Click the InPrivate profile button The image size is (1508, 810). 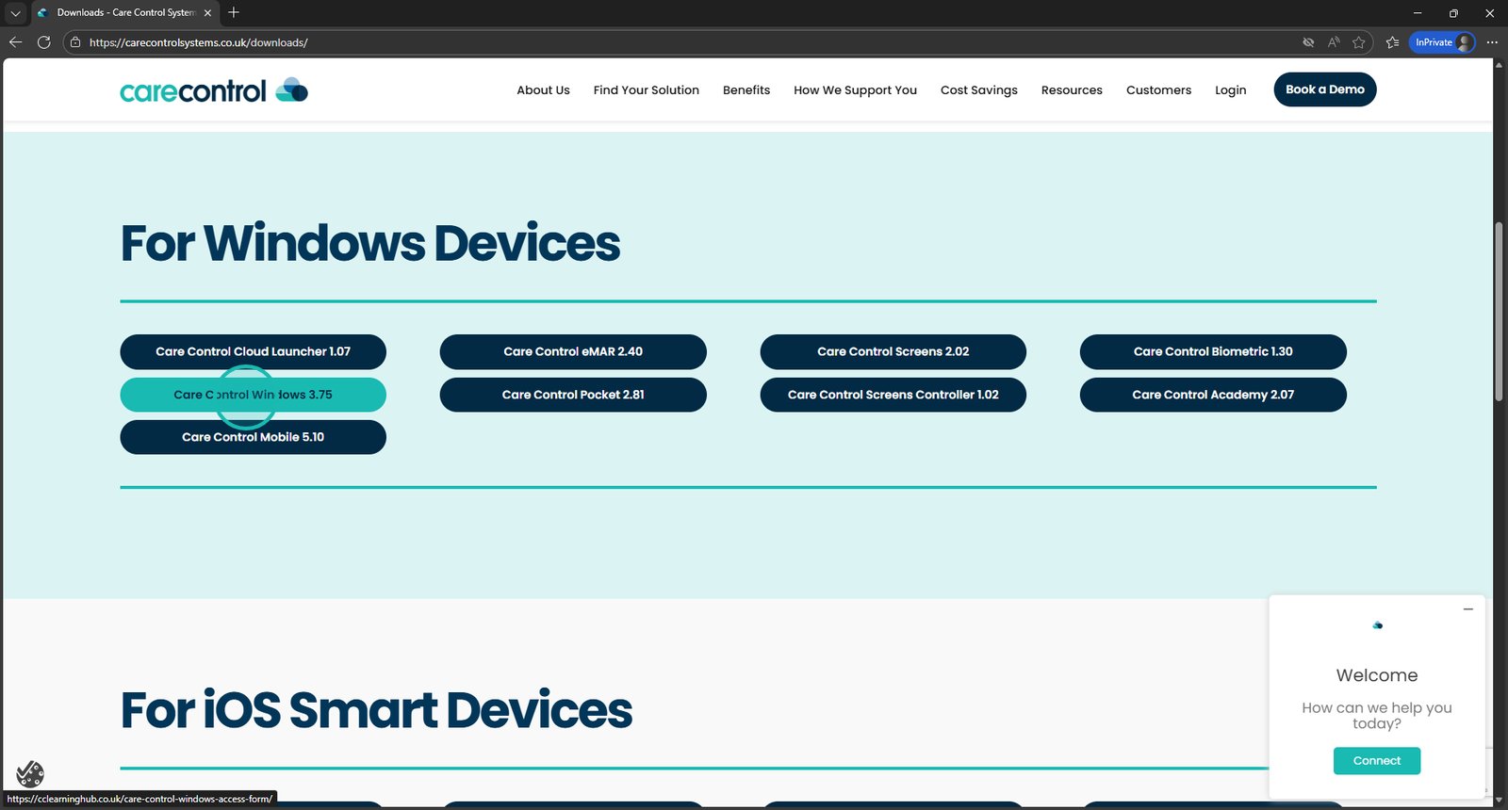point(1441,42)
